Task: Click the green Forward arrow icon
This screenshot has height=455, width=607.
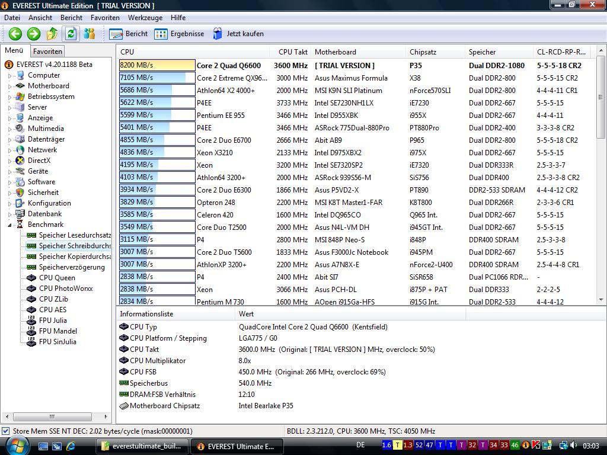Action: point(34,34)
